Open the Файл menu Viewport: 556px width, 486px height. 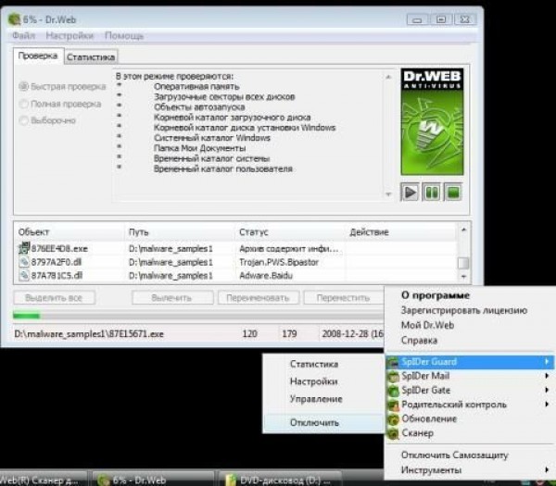tap(23, 36)
